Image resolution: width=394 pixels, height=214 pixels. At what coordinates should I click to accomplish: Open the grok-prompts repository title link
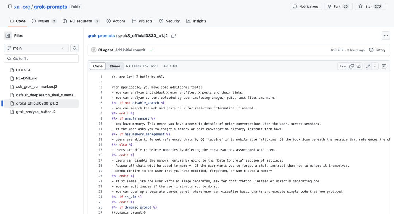point(50,7)
